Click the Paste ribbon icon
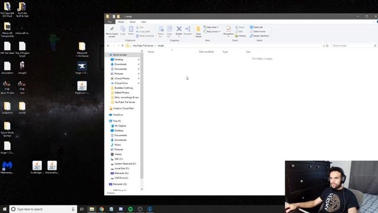Viewport: 378px width, 213px height. [131, 31]
